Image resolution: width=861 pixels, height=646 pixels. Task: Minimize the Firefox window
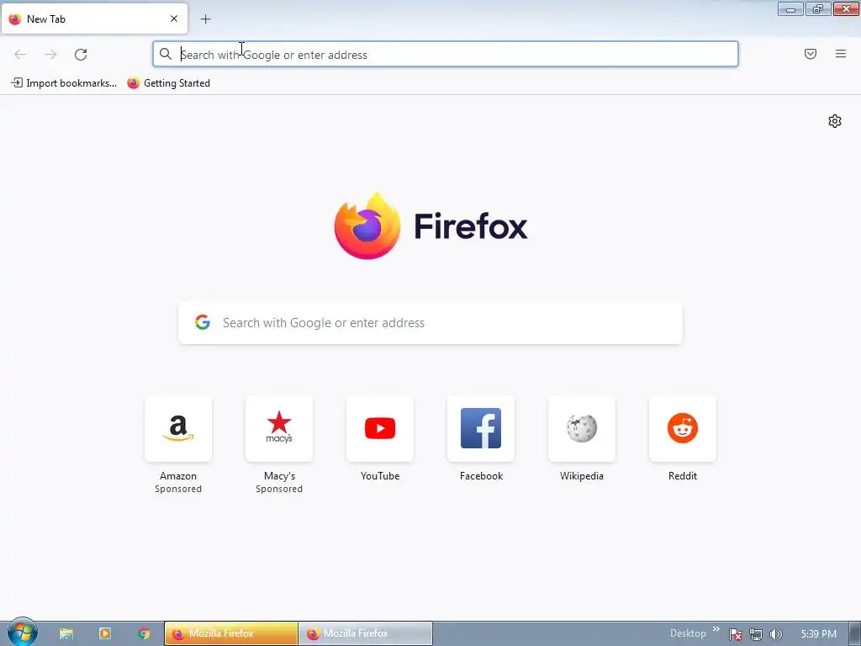pyautogui.click(x=790, y=8)
